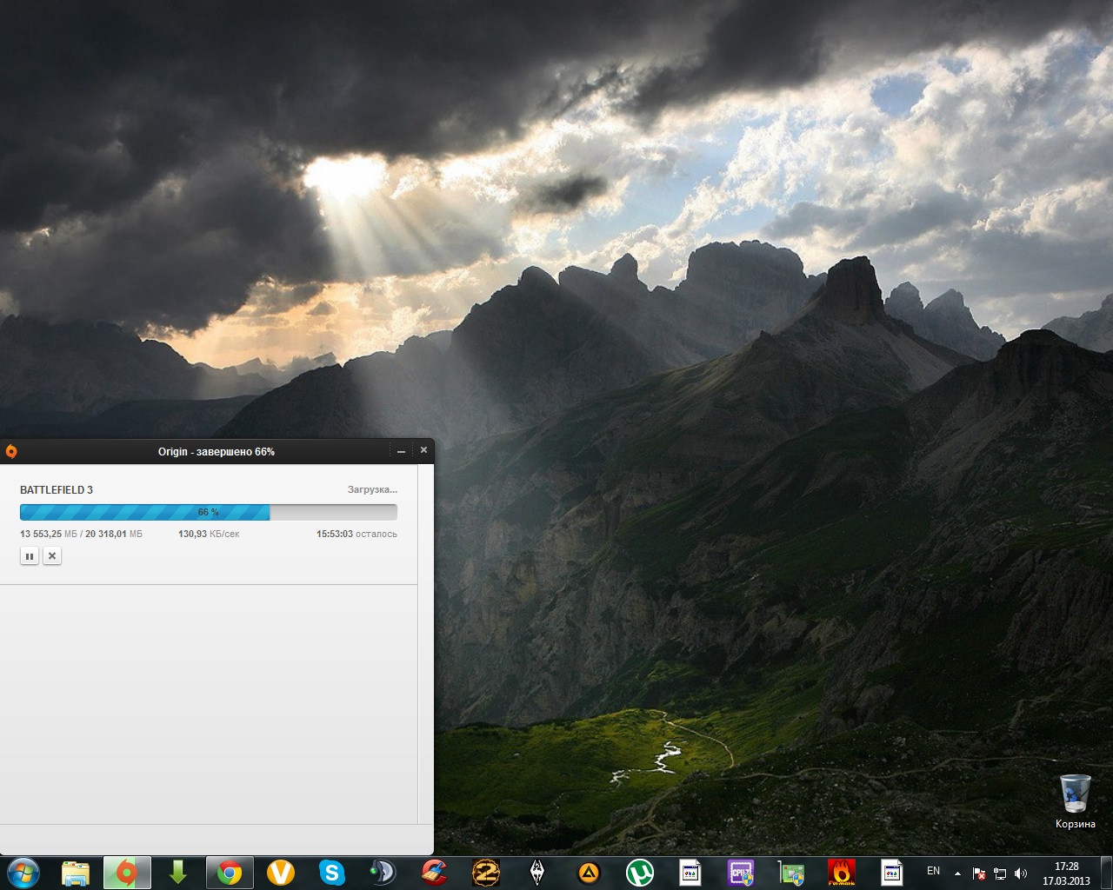
Task: Open the volume control in tray
Action: click(1021, 873)
